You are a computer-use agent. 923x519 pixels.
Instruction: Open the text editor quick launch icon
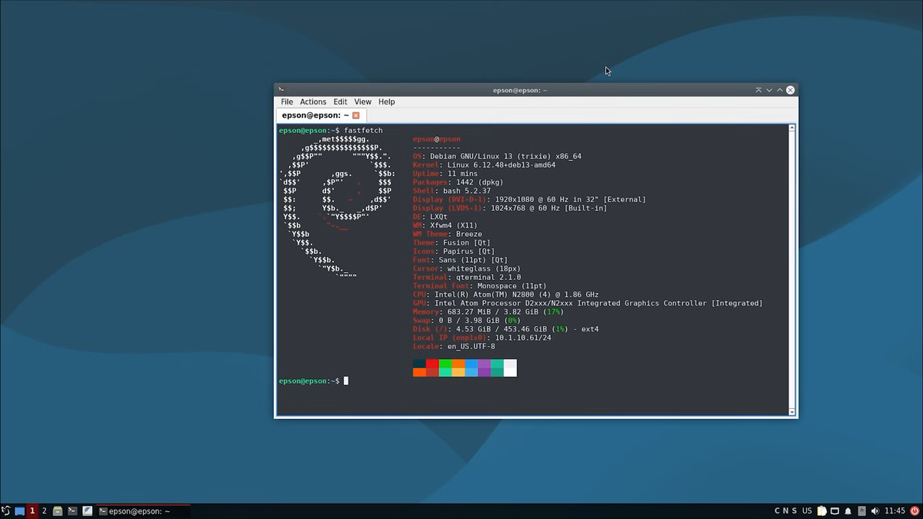tap(87, 511)
